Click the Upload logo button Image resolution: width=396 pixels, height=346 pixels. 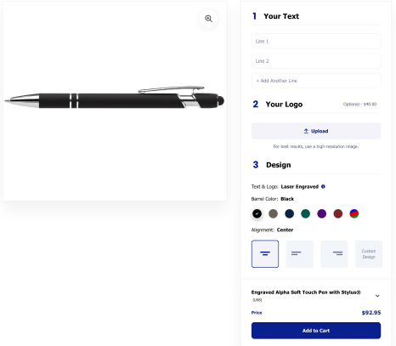click(x=316, y=131)
